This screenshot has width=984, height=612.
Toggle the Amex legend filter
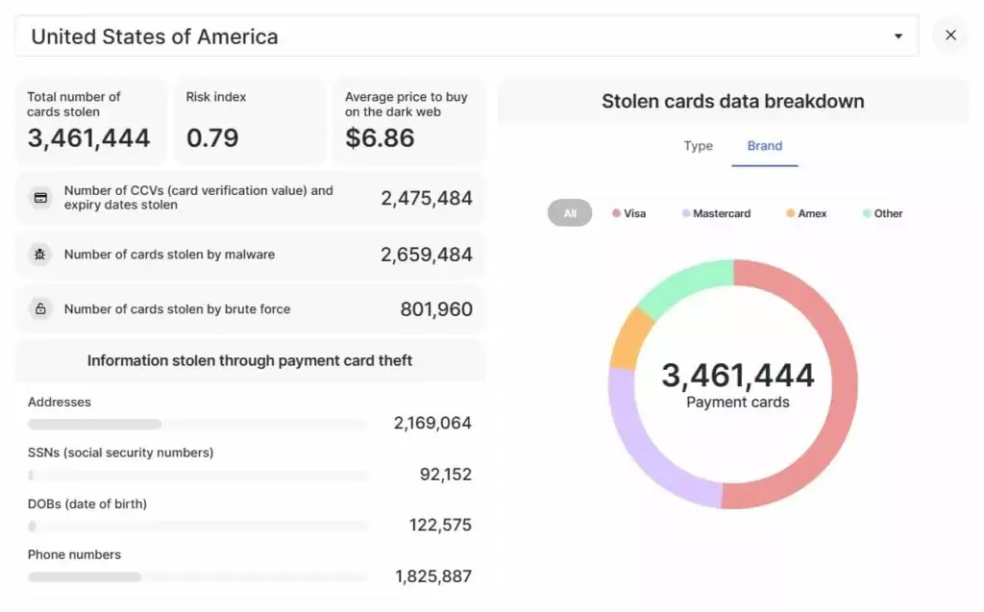(x=806, y=213)
